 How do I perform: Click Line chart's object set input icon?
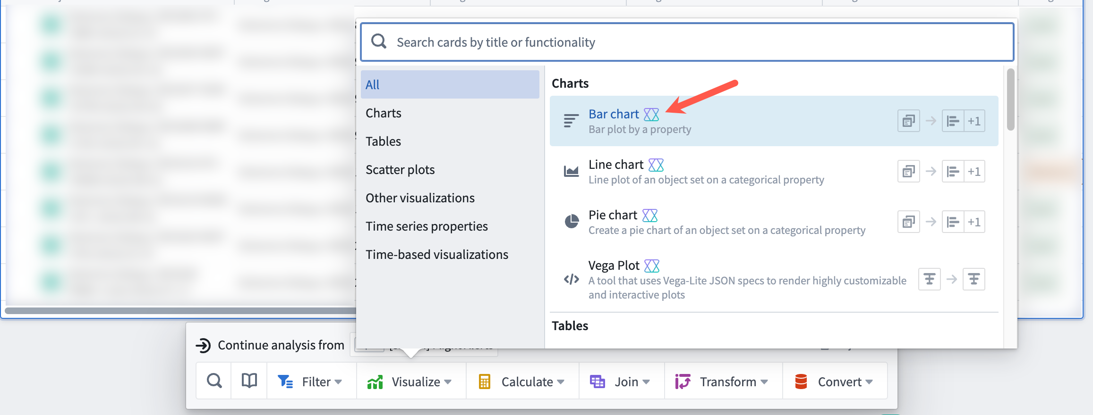908,172
